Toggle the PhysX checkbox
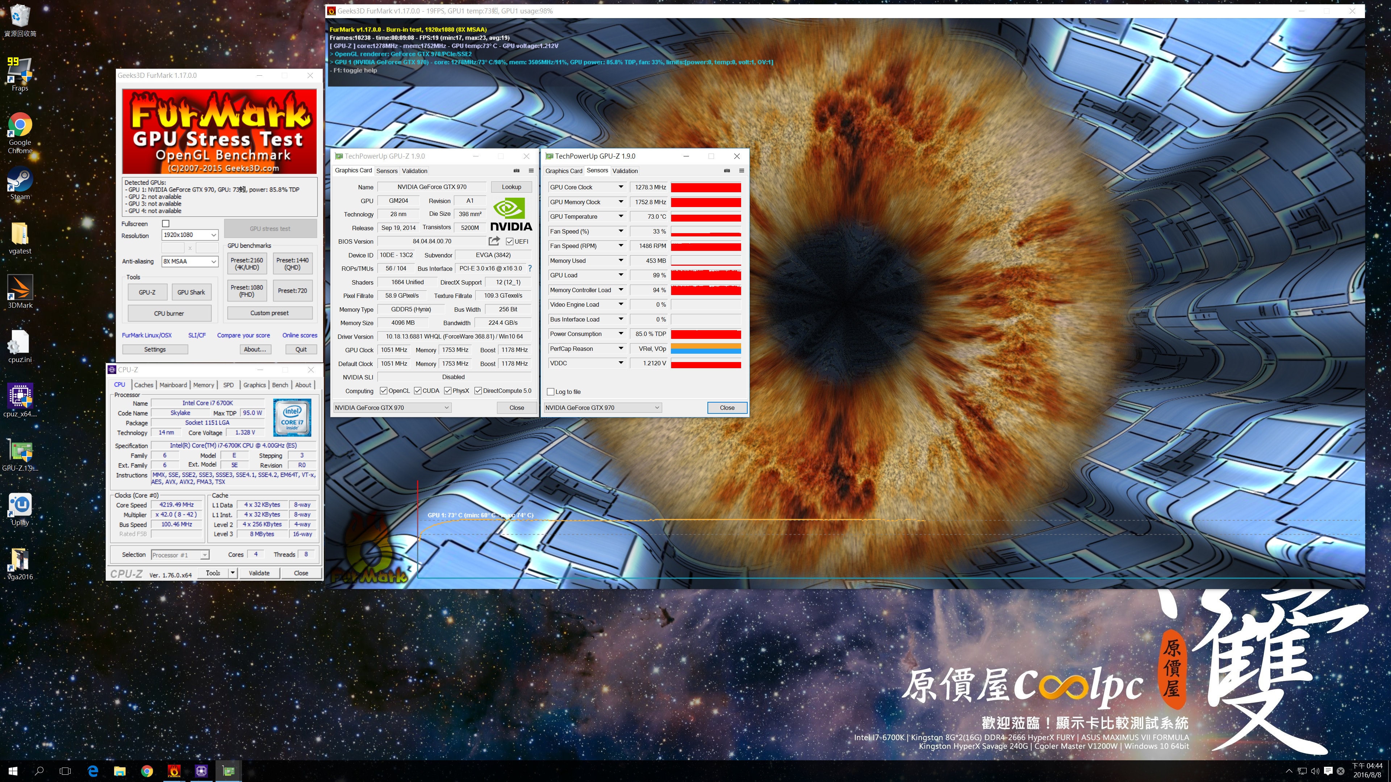The width and height of the screenshot is (1391, 782). point(448,391)
